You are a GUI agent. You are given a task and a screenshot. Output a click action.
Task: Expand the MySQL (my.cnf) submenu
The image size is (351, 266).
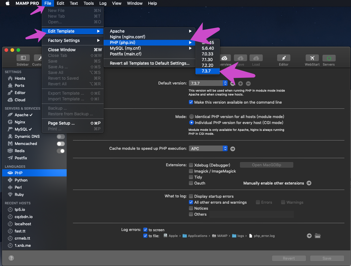coord(149,48)
